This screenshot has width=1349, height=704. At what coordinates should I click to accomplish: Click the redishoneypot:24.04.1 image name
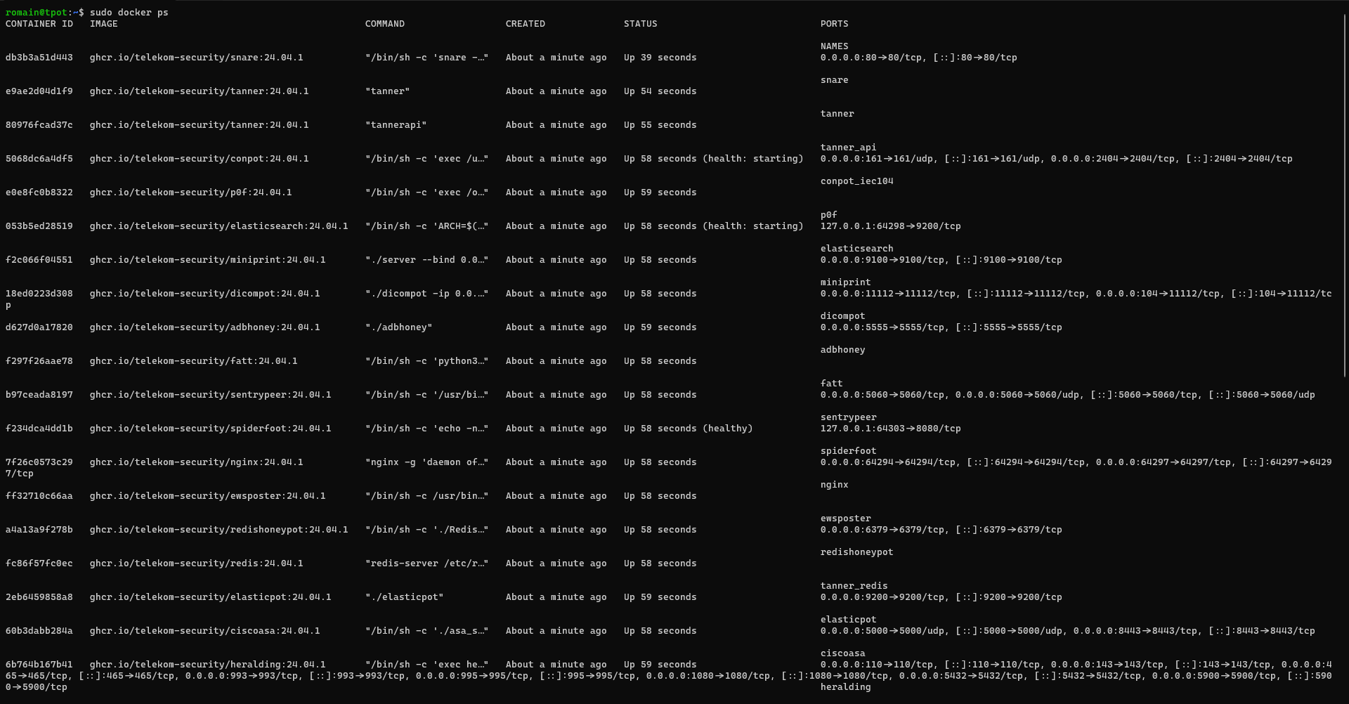click(x=219, y=530)
